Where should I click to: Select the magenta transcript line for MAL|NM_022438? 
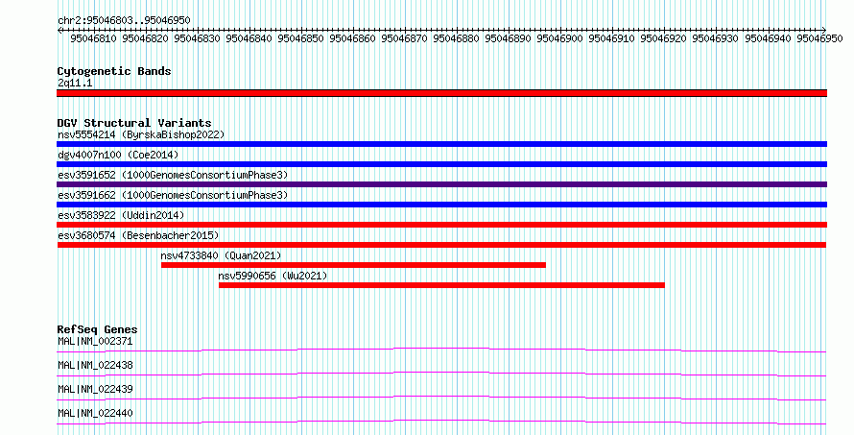441,374
